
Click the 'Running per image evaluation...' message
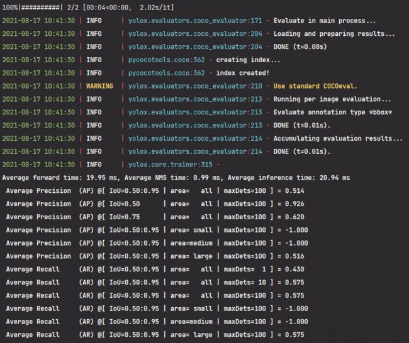coord(332,99)
